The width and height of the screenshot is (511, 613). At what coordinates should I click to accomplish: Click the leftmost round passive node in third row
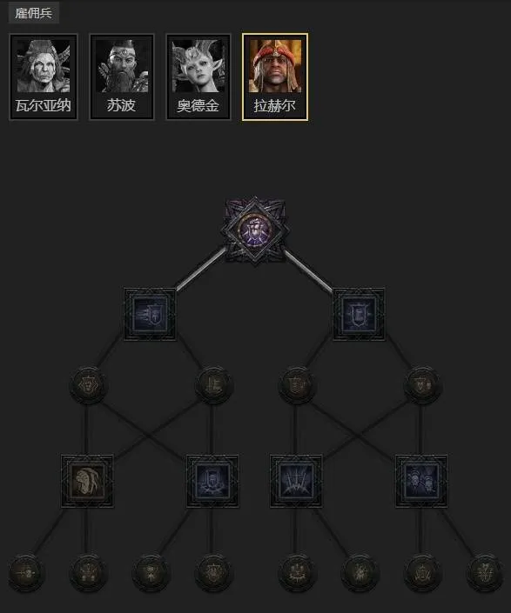88,385
